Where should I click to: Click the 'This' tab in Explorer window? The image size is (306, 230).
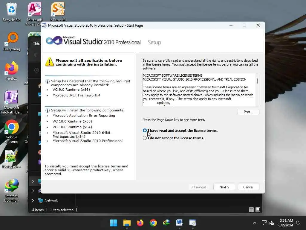36,43
